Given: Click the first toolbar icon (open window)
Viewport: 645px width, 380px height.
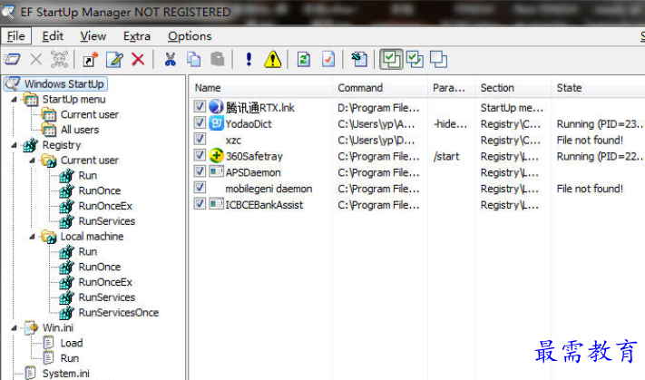Looking at the screenshot, I should pos(12,60).
